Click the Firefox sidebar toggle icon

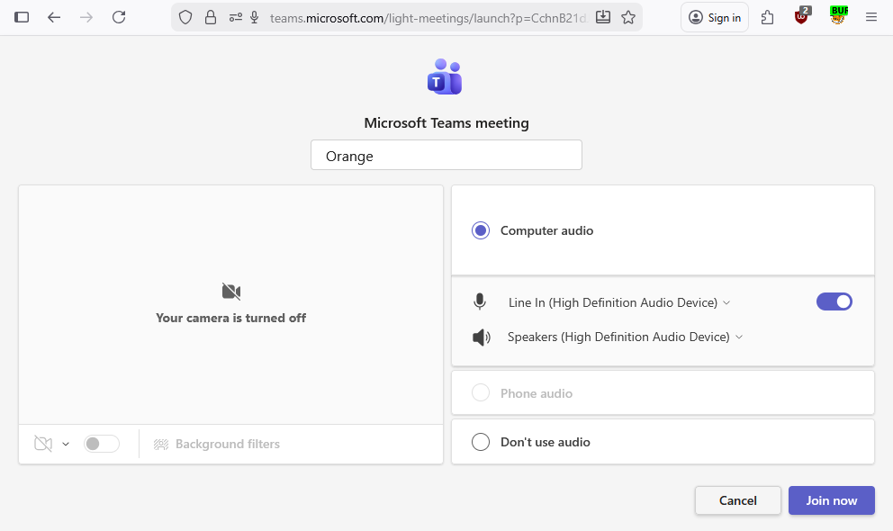[23, 17]
